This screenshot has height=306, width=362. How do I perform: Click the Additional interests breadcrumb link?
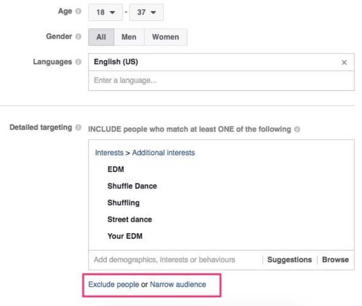click(163, 153)
